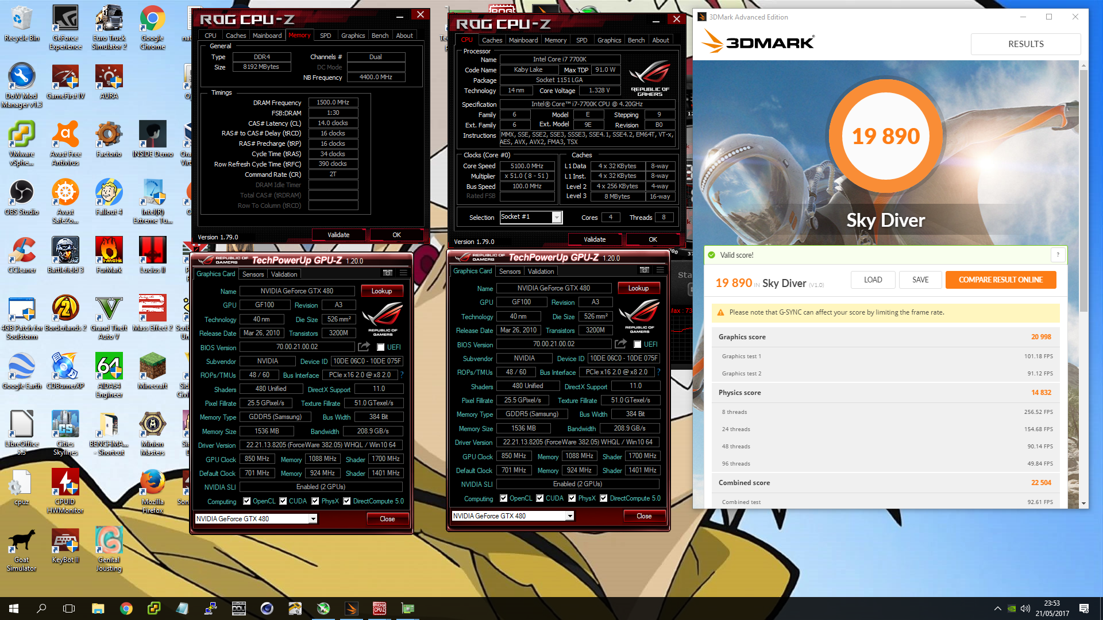The width and height of the screenshot is (1103, 620).
Task: Toggle UEFI checkbox in left GPU-Z
Action: pos(380,347)
